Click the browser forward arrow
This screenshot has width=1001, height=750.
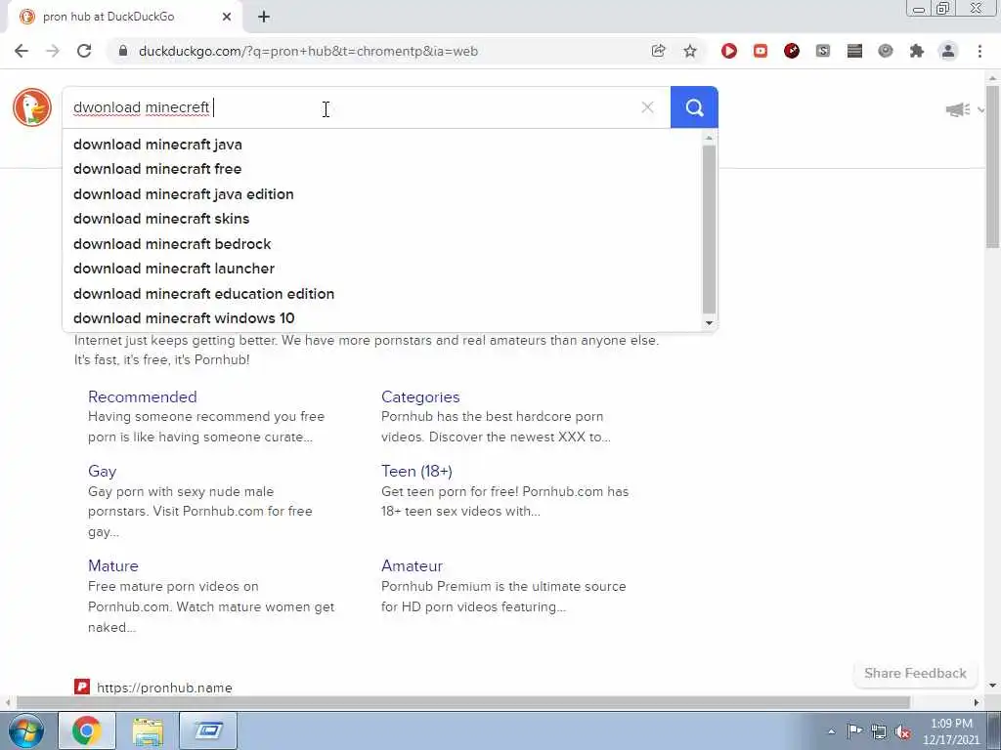click(x=53, y=51)
